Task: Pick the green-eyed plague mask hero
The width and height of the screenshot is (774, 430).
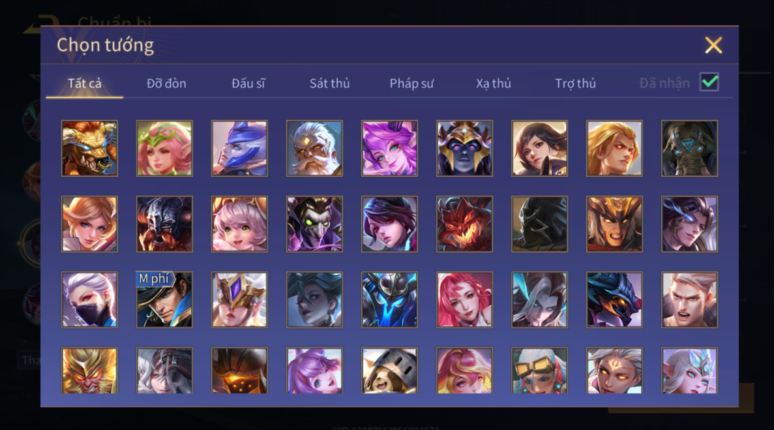Action: 314,224
